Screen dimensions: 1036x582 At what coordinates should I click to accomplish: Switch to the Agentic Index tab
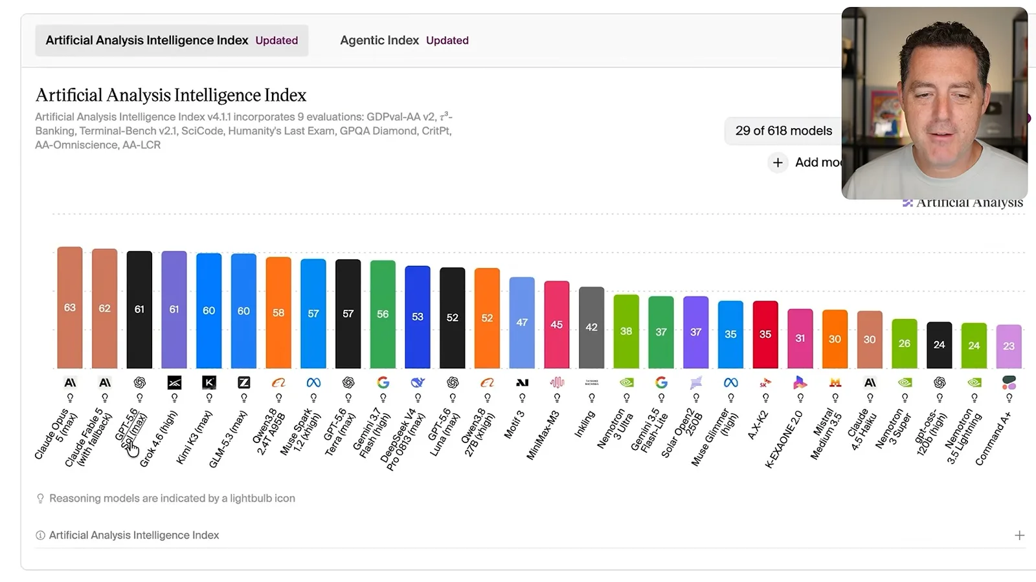click(404, 40)
